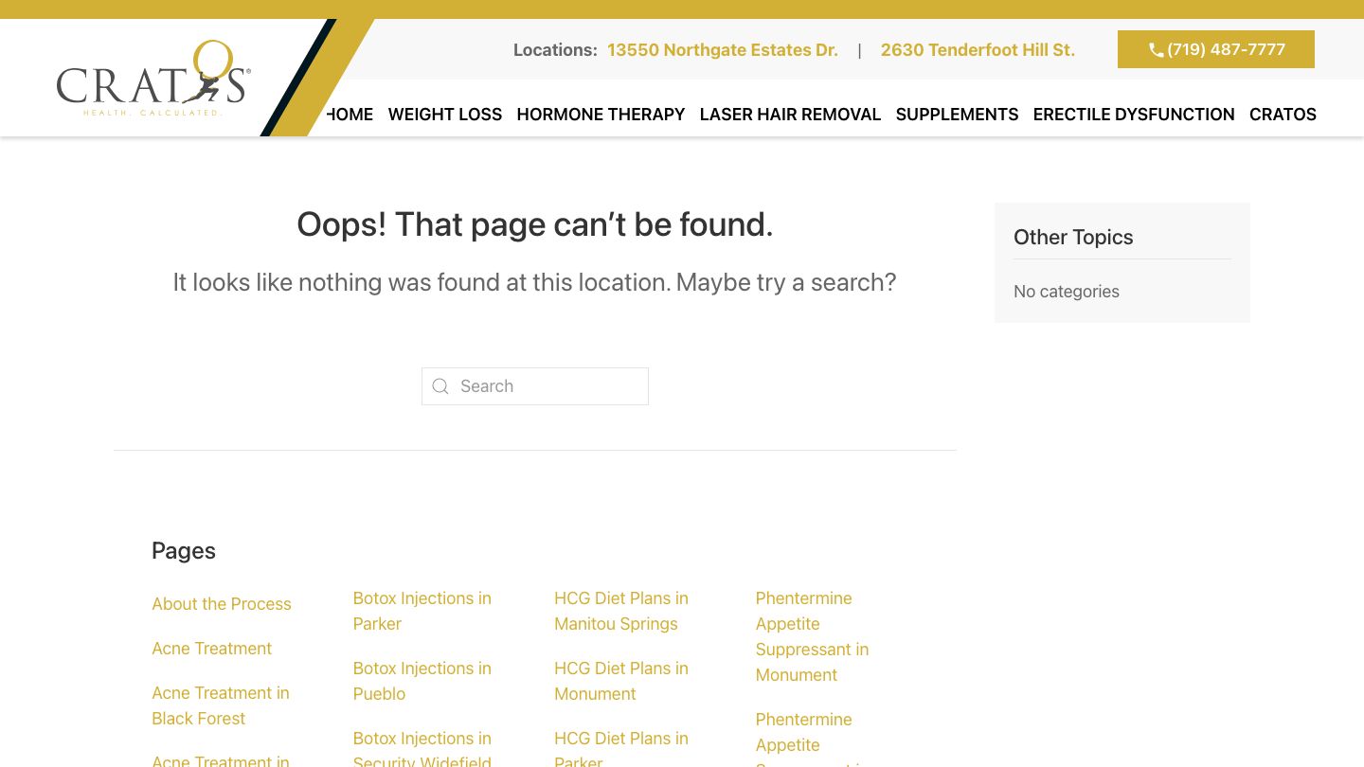1364x767 pixels.
Task: Open the 13550 Northgate Estates Dr. location
Action: [722, 50]
